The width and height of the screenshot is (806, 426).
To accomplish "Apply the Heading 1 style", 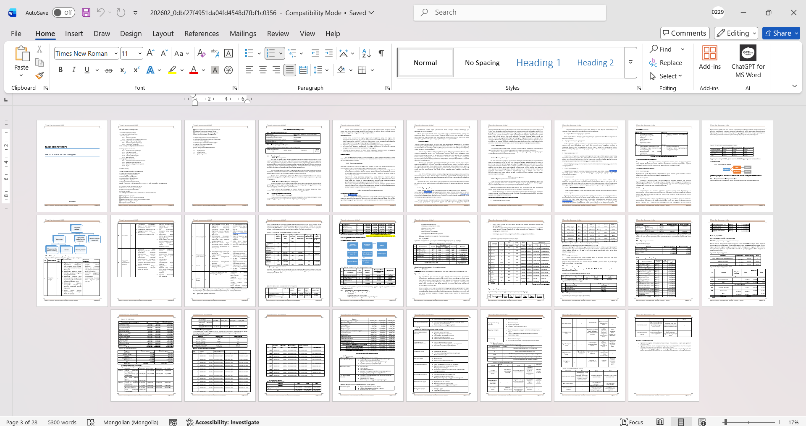I will click(538, 62).
